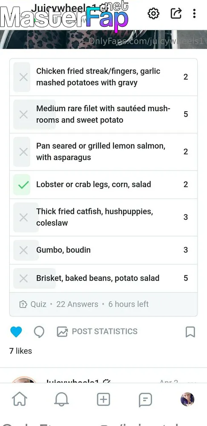The height and width of the screenshot is (426, 207).
Task: Unlike the post with the heart icon
Action: [16, 332]
